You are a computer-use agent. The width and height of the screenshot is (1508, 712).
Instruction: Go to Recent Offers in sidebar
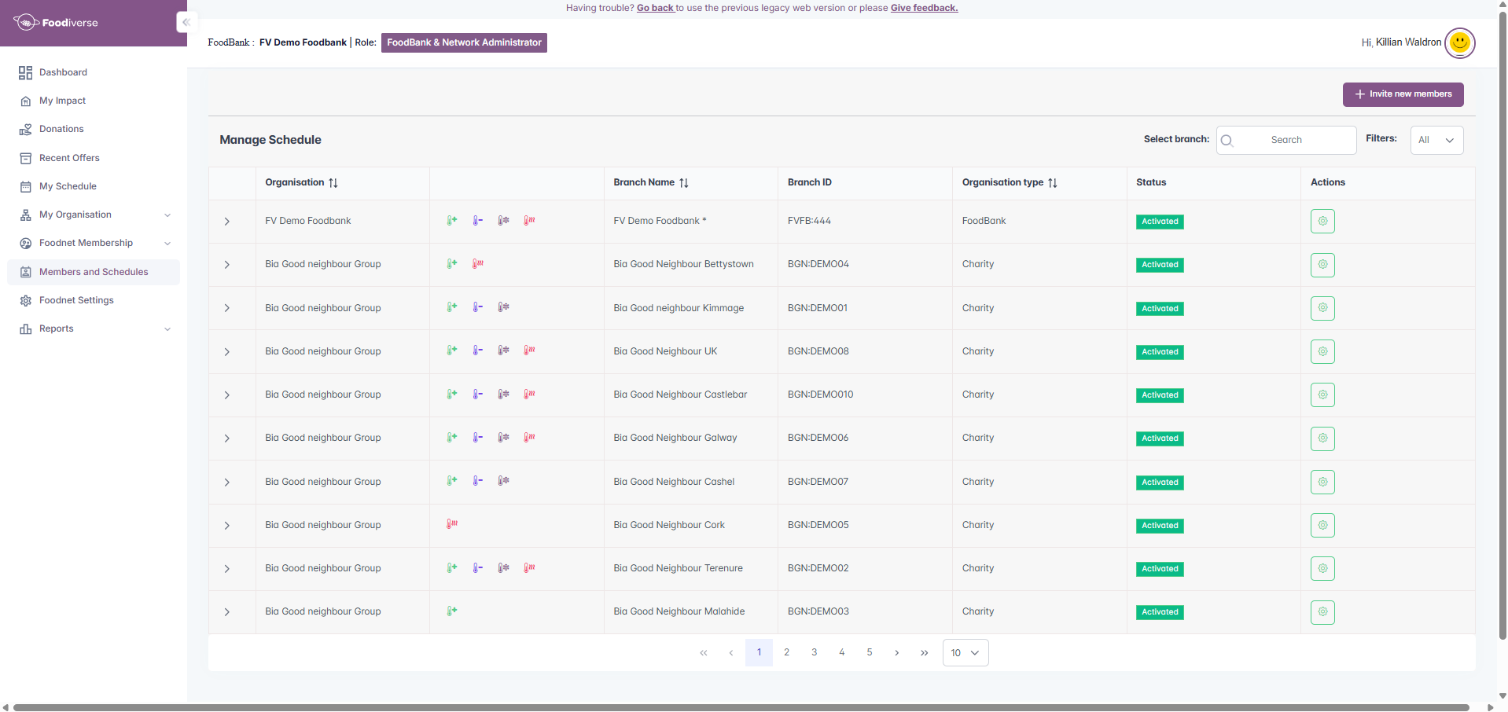pos(69,158)
